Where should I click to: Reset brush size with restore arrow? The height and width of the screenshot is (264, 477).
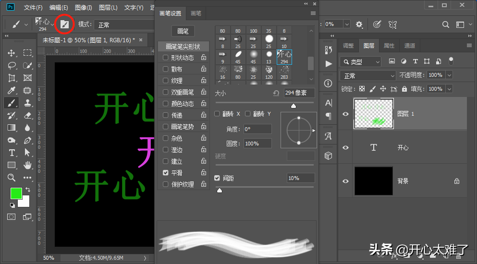[276, 93]
